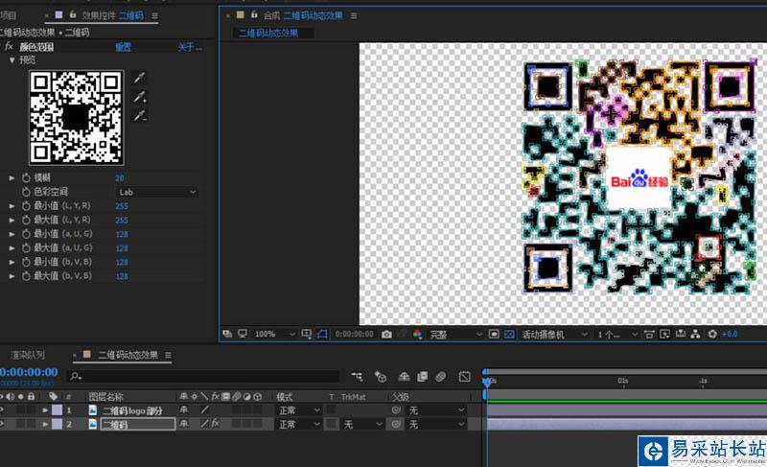Switch to the 渲染队列 tab
Image resolution: width=767 pixels, height=467 pixels.
28,355
